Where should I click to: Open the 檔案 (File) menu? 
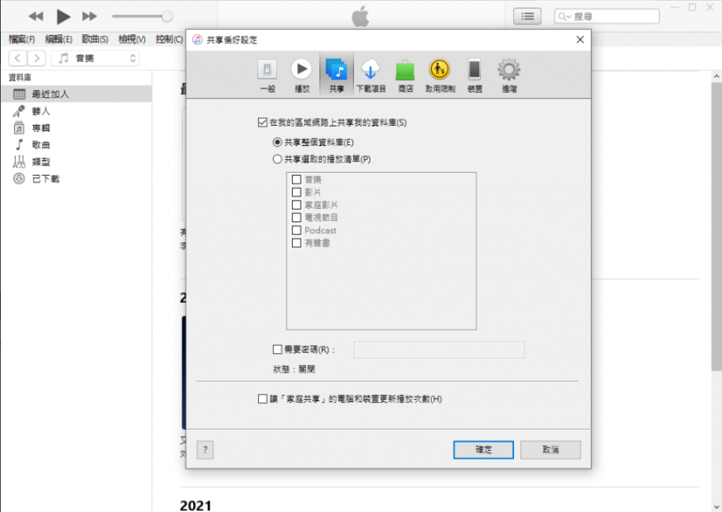click(22, 39)
